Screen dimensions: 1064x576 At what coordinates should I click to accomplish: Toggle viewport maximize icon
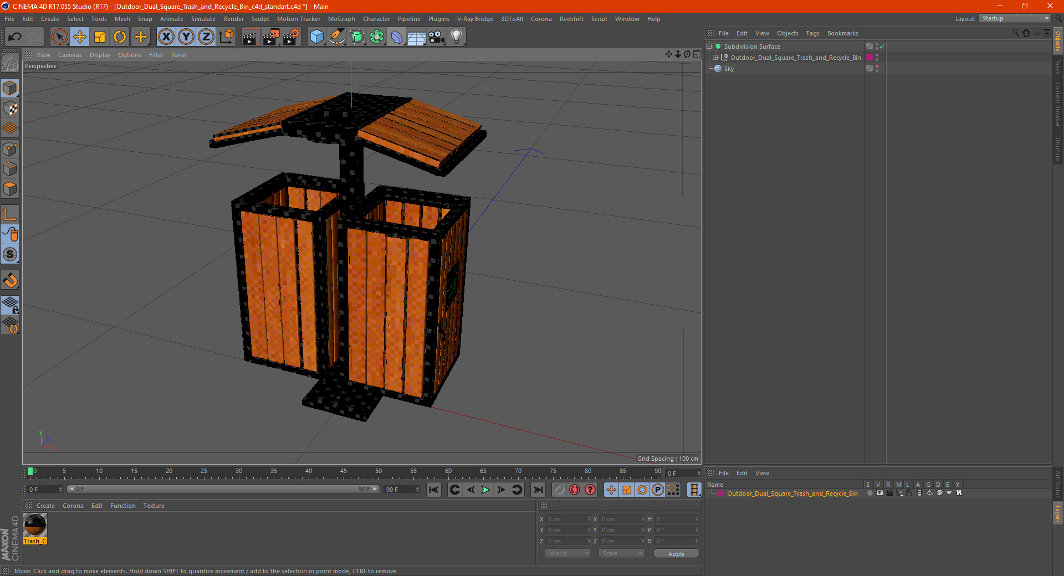[x=697, y=54]
